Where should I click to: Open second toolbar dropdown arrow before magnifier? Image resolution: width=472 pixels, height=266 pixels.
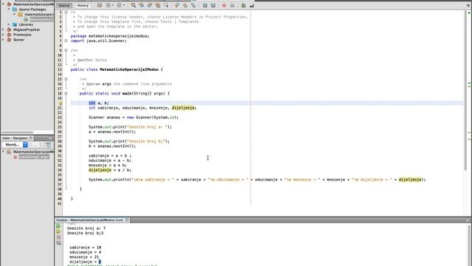coord(124,5)
